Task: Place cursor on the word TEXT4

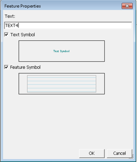Action: pos(12,26)
